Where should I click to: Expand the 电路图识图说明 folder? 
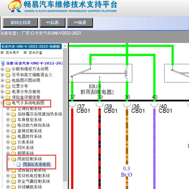click(x=2, y=80)
